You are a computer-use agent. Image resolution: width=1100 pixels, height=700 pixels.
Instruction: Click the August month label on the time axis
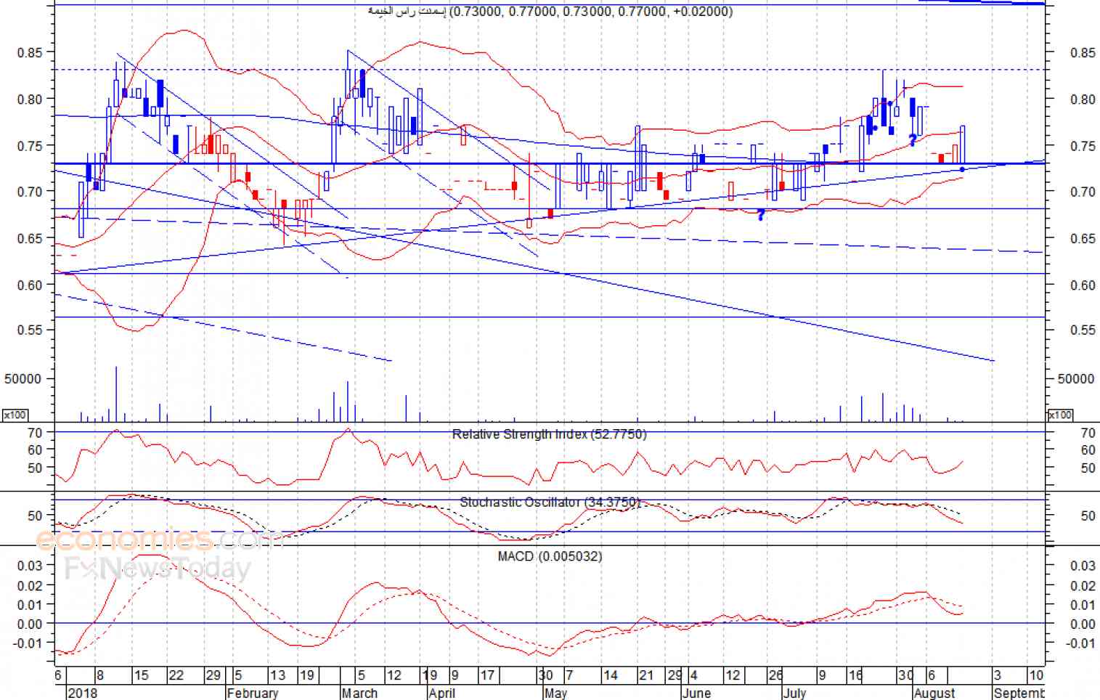(x=934, y=693)
